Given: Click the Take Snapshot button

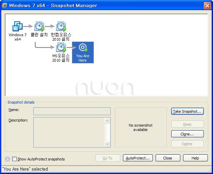Looking at the screenshot, I should click(x=188, y=111).
